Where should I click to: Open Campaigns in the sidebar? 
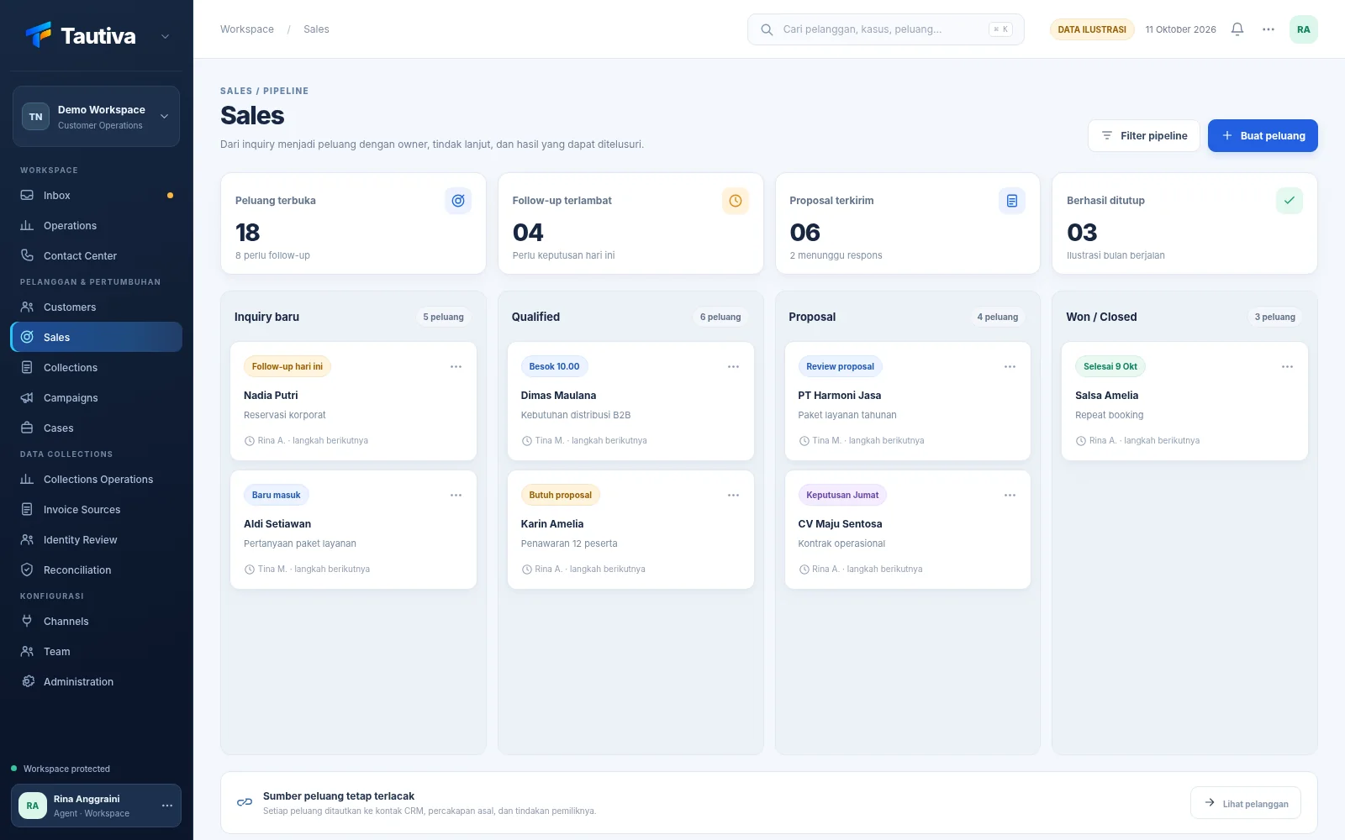coord(96,398)
